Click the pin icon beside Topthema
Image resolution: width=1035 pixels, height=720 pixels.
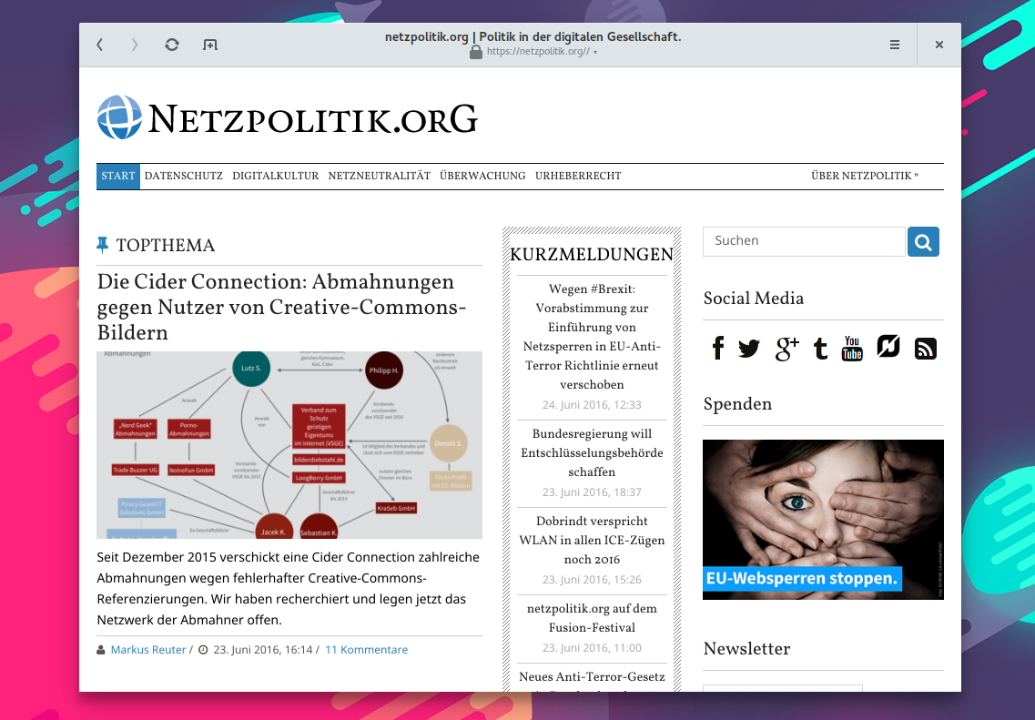click(102, 245)
